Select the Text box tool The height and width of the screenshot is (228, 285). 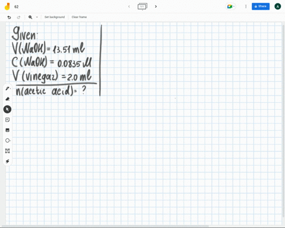8,151
